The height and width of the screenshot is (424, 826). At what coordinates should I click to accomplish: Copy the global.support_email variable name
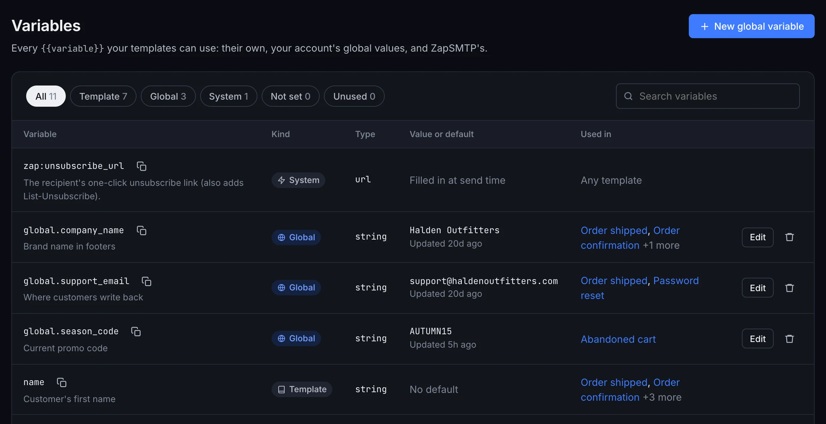coord(146,281)
